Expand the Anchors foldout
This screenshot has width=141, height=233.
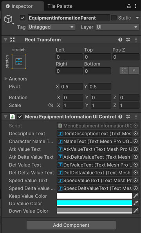coord(6,79)
